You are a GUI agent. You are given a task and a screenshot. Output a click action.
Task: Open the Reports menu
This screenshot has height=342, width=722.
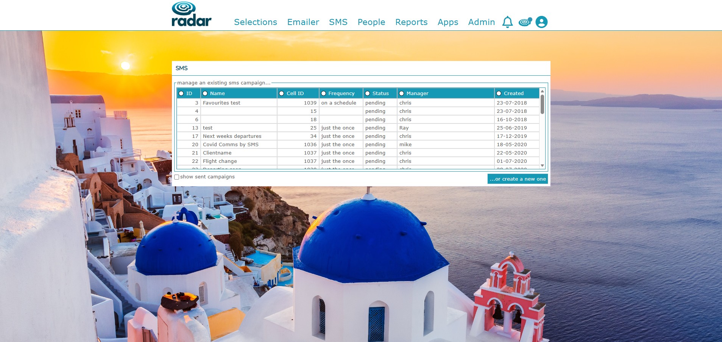pos(411,22)
